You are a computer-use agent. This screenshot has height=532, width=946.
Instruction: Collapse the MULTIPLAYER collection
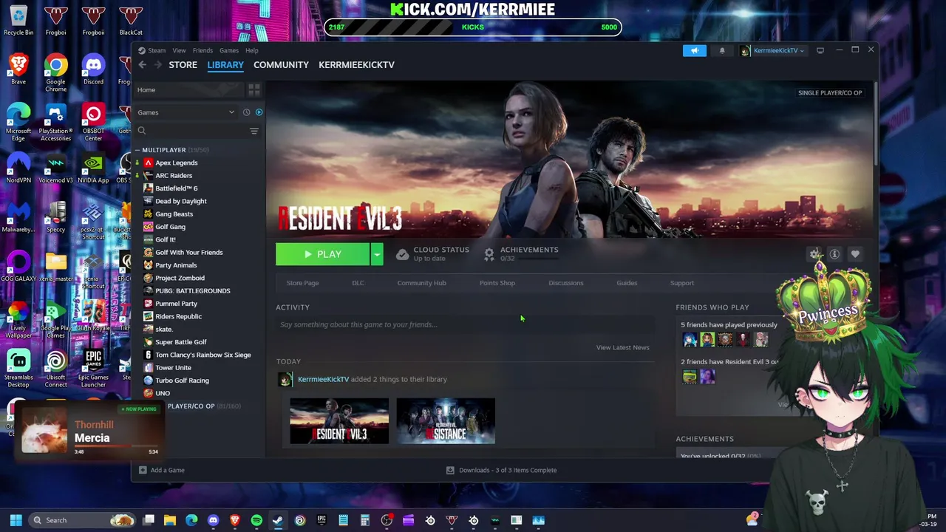pos(137,150)
